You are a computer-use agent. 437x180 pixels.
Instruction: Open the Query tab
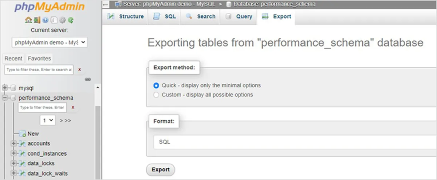[x=239, y=17]
